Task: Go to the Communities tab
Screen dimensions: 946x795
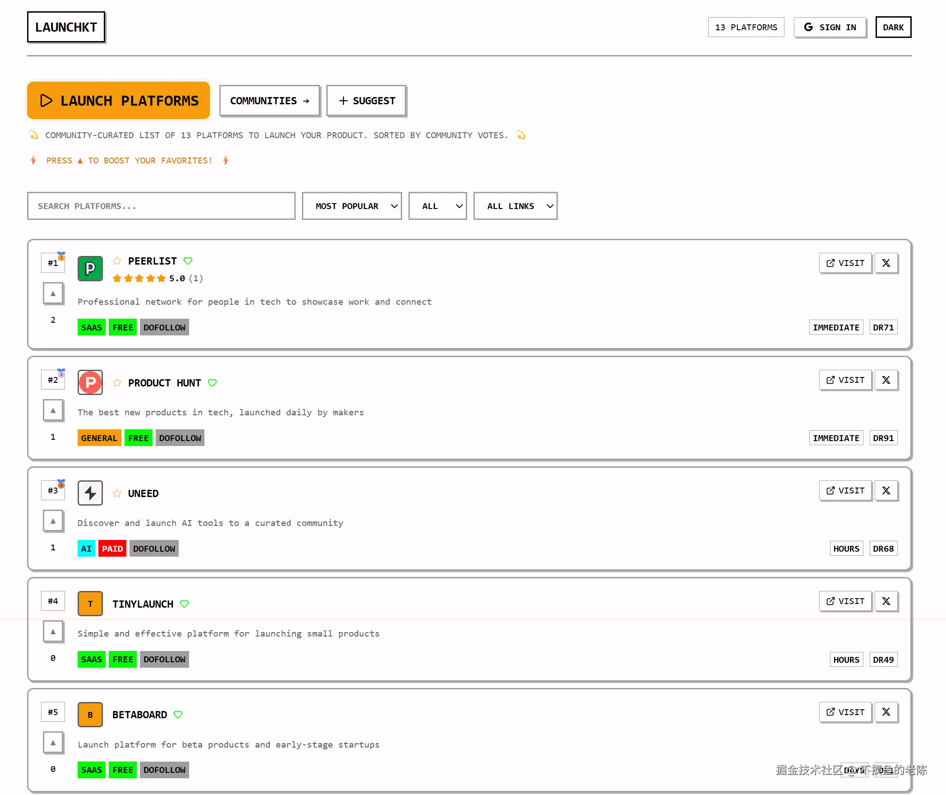Action: (269, 101)
